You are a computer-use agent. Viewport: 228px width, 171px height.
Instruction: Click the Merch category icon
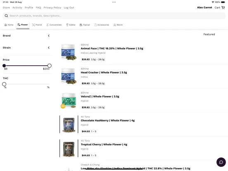pyautogui.click(x=114, y=25)
